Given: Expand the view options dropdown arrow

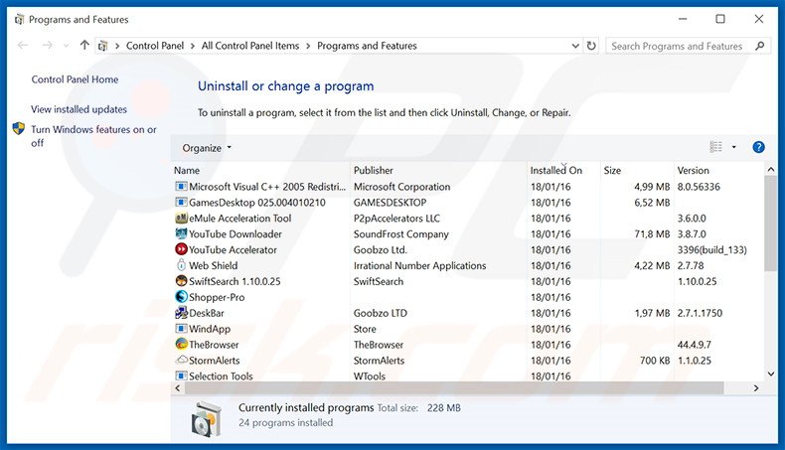Looking at the screenshot, I should pos(734,147).
